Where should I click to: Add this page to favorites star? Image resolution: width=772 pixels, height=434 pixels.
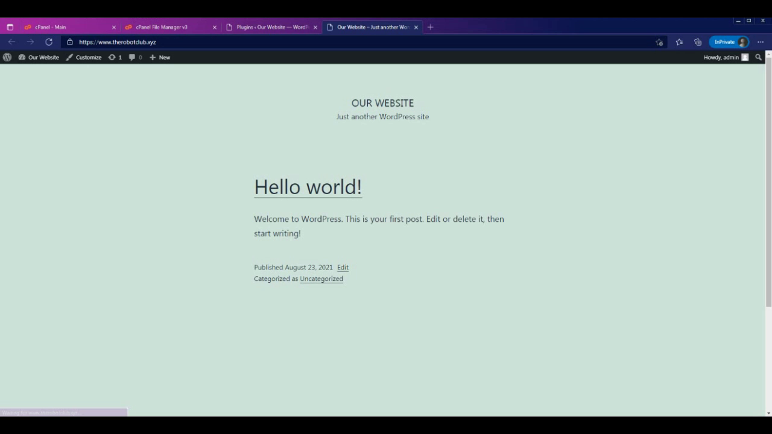[x=659, y=42]
